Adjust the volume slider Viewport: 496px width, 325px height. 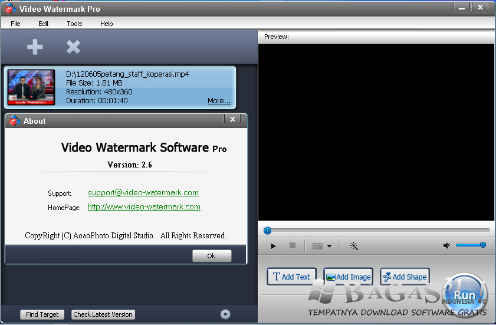471,245
